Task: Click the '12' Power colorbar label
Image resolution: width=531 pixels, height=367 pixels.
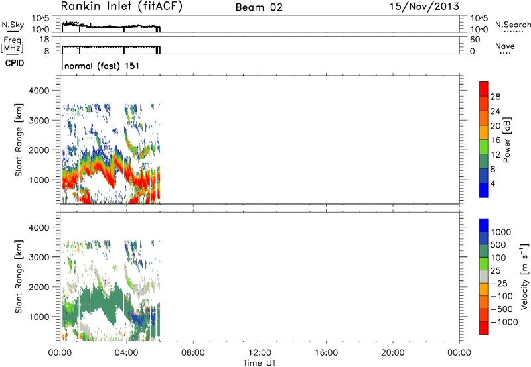Action: tap(495, 155)
